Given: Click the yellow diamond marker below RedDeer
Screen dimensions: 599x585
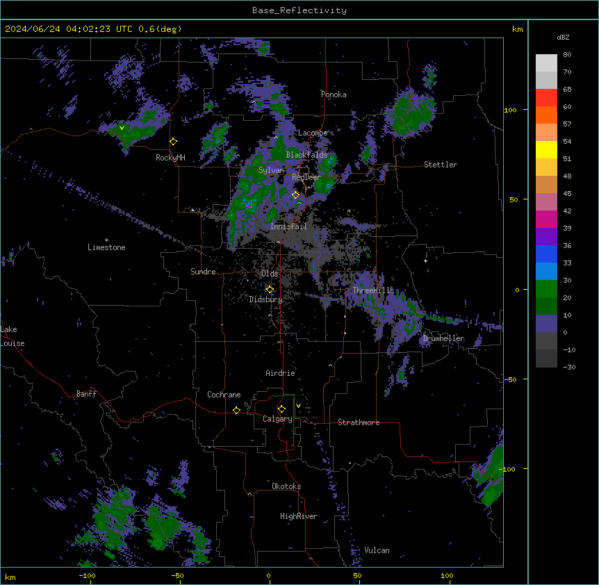Looking at the screenshot, I should [296, 195].
